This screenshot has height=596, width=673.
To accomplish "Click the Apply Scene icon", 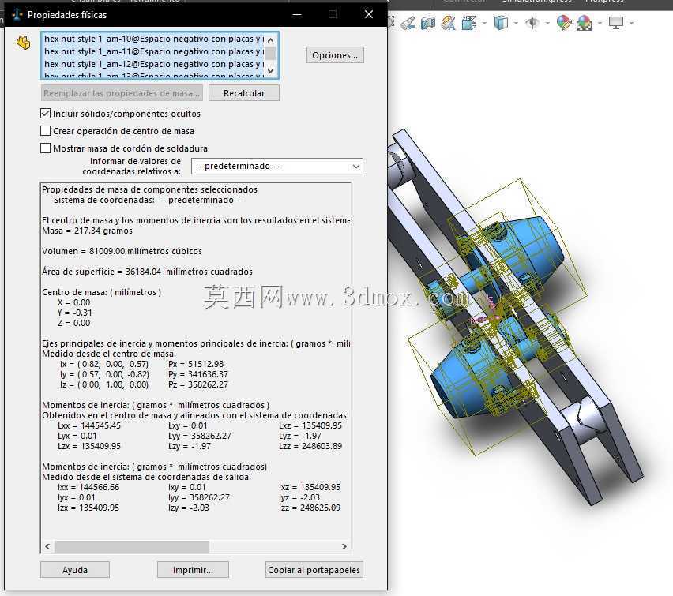I will pyautogui.click(x=585, y=23).
